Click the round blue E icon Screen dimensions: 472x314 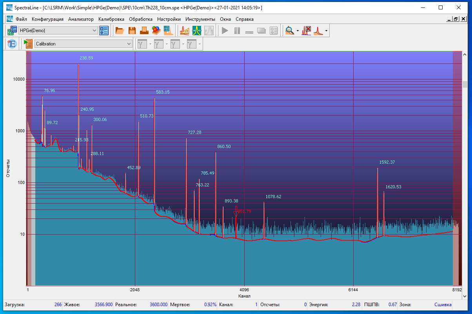(x=11, y=44)
